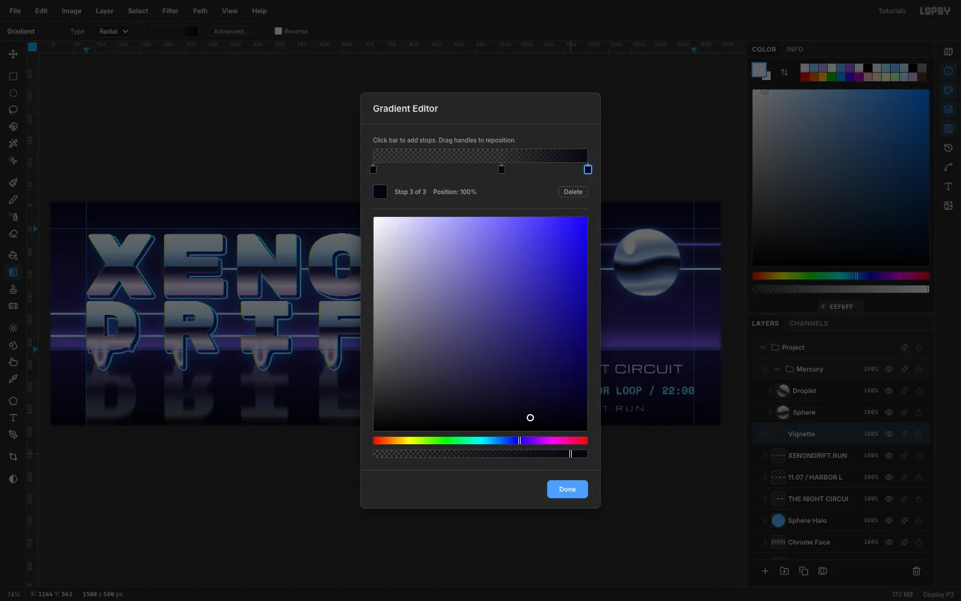Delete layer using trash icon
Viewport: 961px width, 601px height.
pos(917,571)
